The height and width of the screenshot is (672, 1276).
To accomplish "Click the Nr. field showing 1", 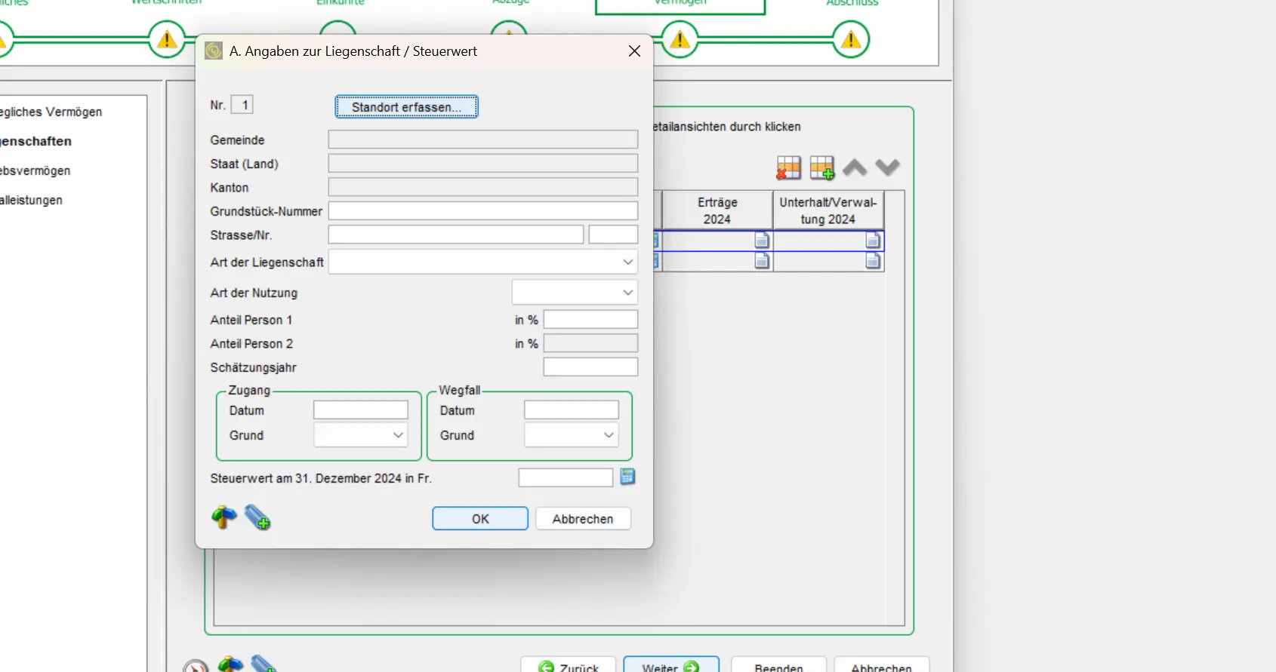I will click(242, 105).
